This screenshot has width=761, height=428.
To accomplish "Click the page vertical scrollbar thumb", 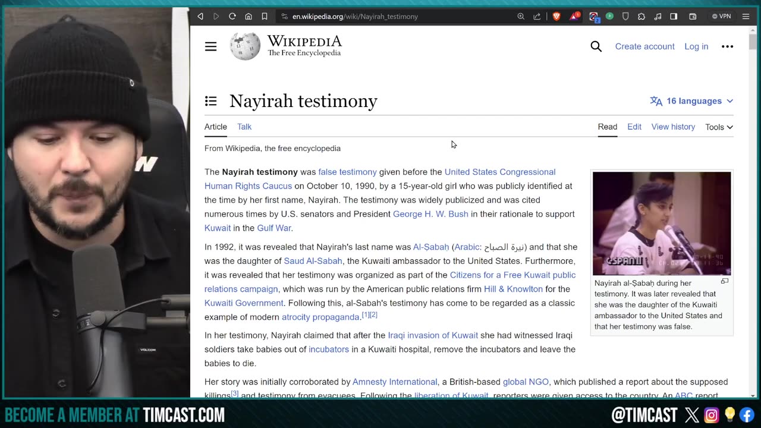I will point(753,42).
